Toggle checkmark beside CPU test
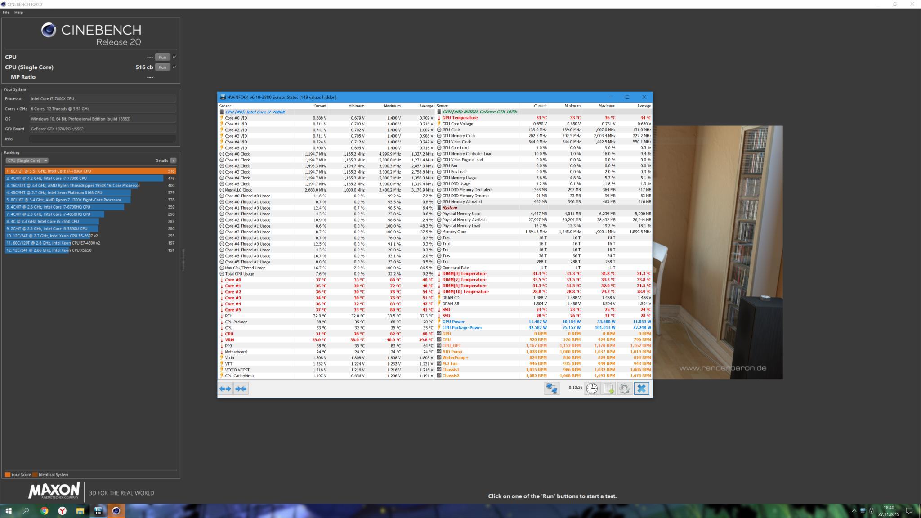The image size is (921, 518). (174, 57)
